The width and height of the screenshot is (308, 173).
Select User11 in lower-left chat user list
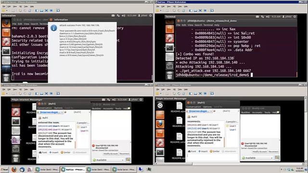[84, 131]
